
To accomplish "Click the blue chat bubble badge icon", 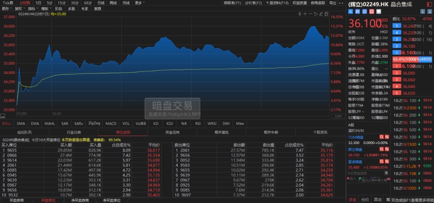I will pos(365,12).
